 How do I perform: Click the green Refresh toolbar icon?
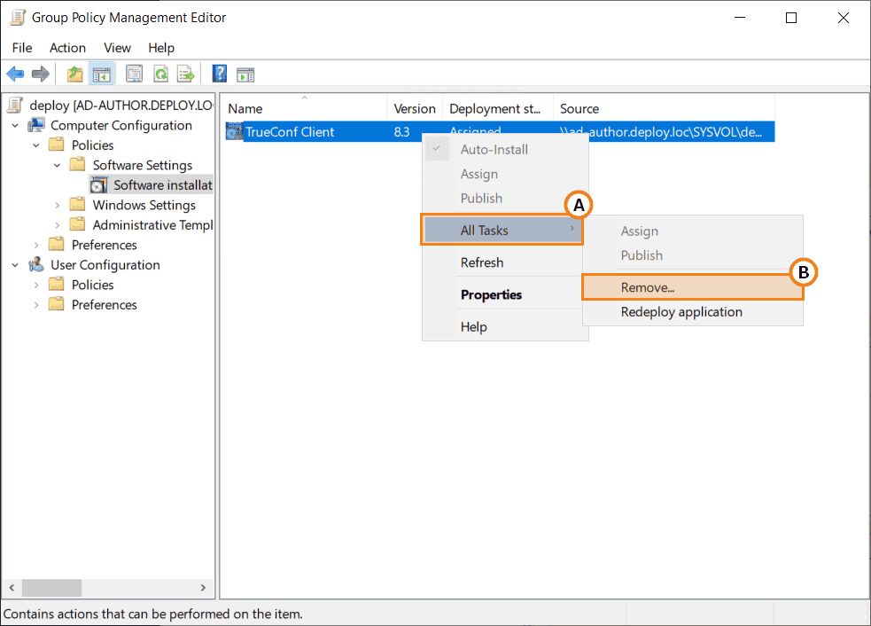(x=160, y=74)
